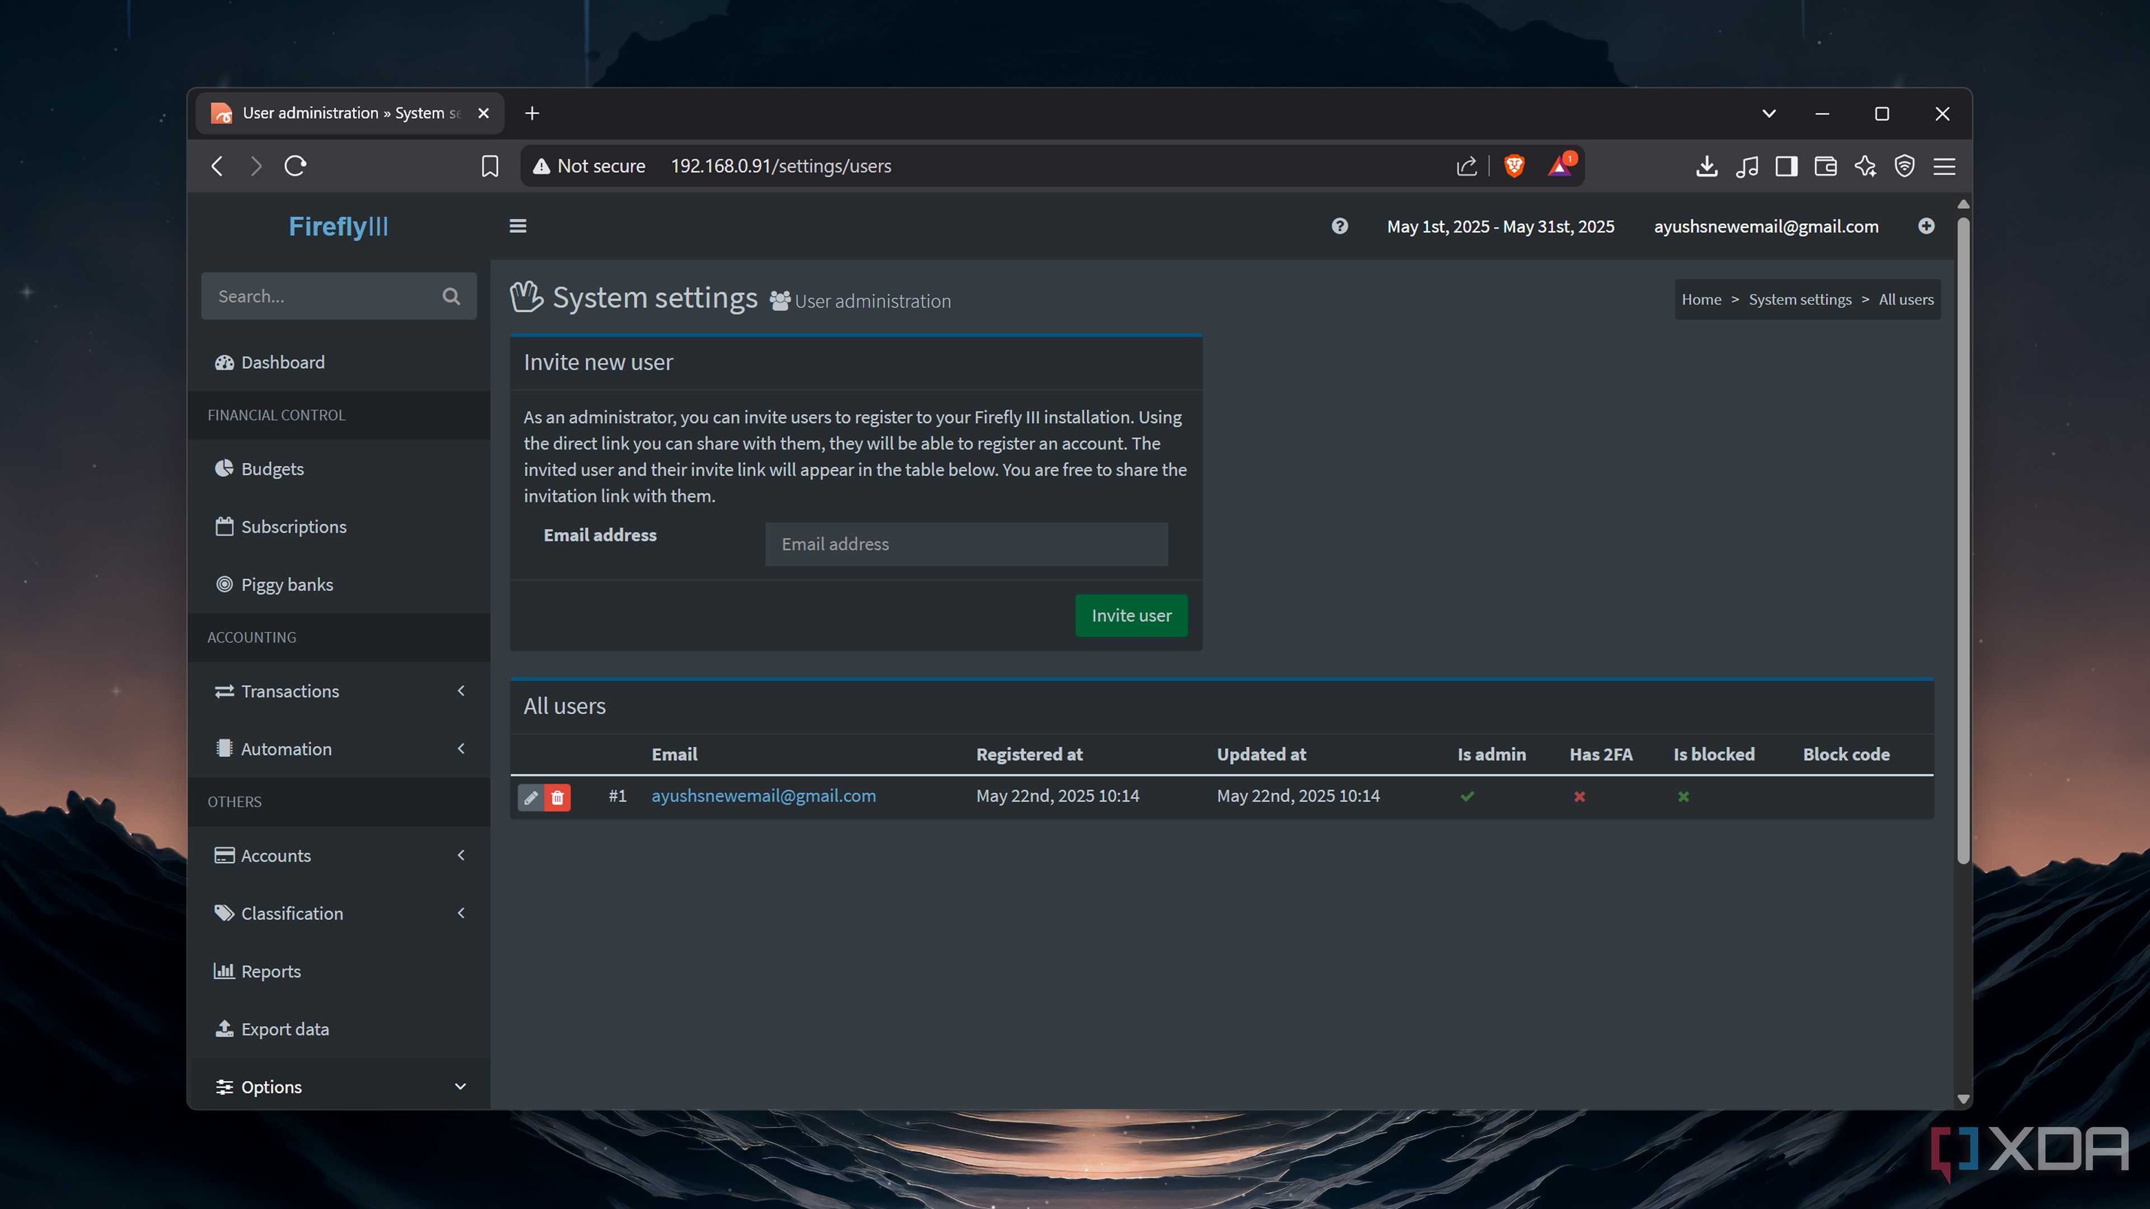Open Brave Shields lion icon

tap(1514, 166)
